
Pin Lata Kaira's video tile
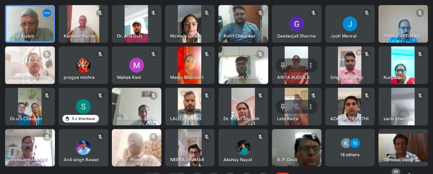(x=282, y=107)
